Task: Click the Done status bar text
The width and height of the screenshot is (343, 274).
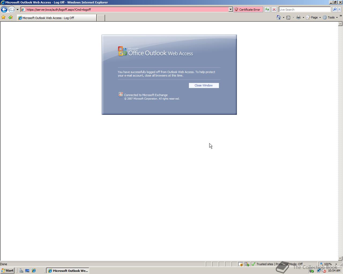Action: point(4,264)
